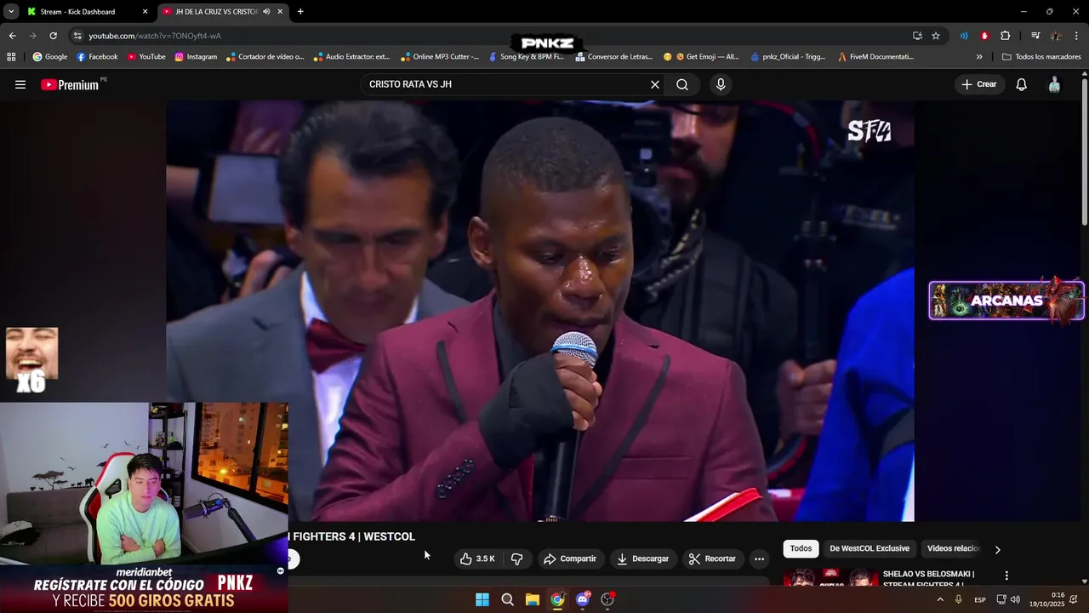
Task: Open the Cortador de vídeo bookmark
Action: (x=264, y=57)
